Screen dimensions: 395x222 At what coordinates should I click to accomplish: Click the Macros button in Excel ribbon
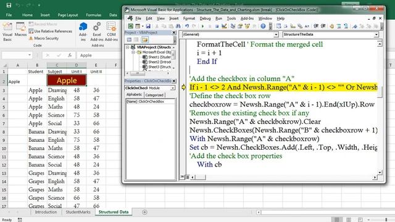(x=20, y=30)
